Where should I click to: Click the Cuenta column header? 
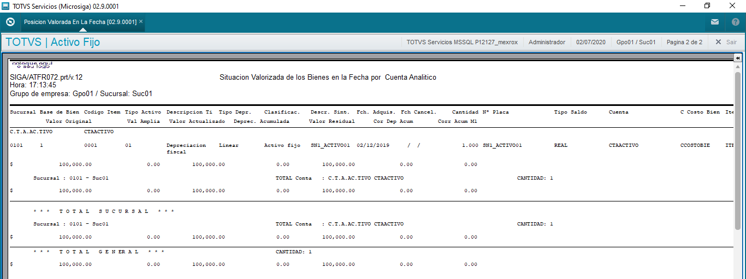tap(619, 112)
